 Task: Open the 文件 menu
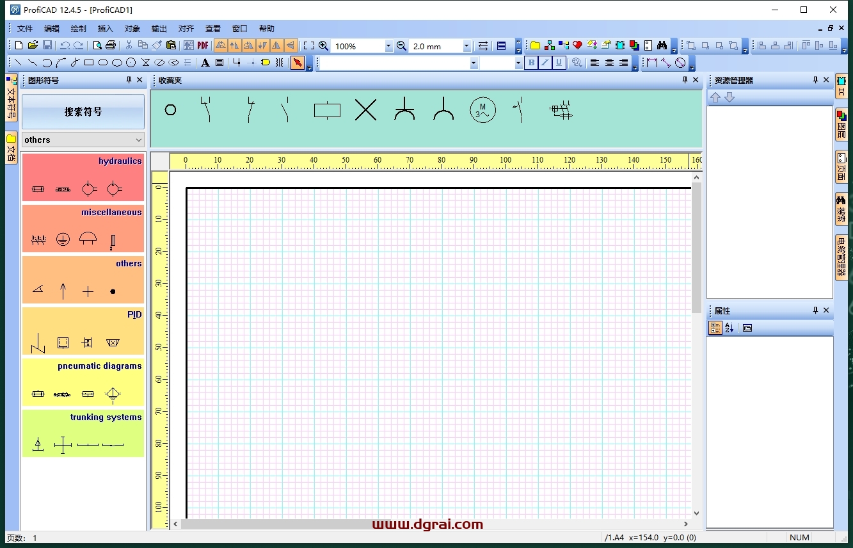[x=25, y=29]
